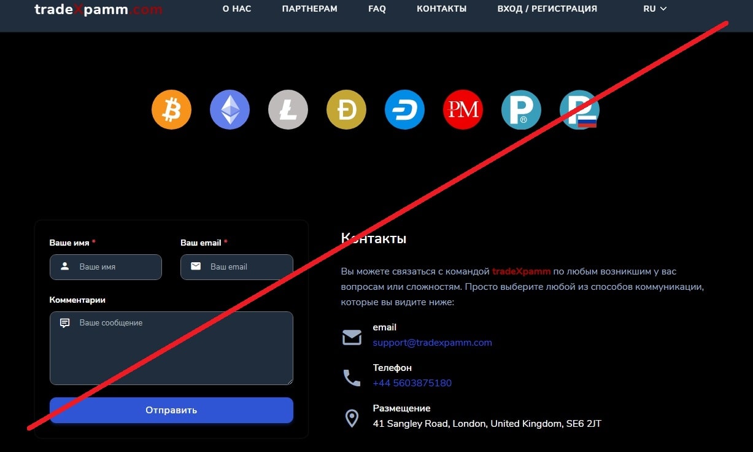Open the О НАС menu item
Screen dimensions: 753x452
pyautogui.click(x=237, y=9)
